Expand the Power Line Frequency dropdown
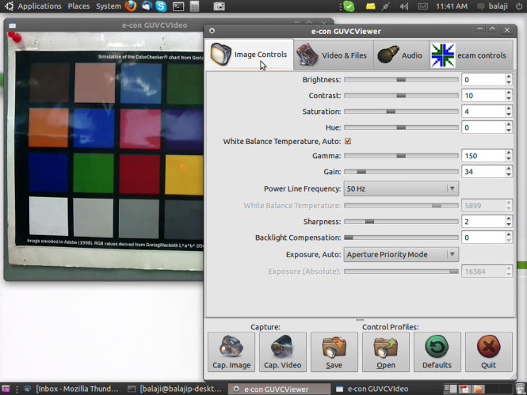Viewport: 527px width, 395px height. pyautogui.click(x=401, y=188)
